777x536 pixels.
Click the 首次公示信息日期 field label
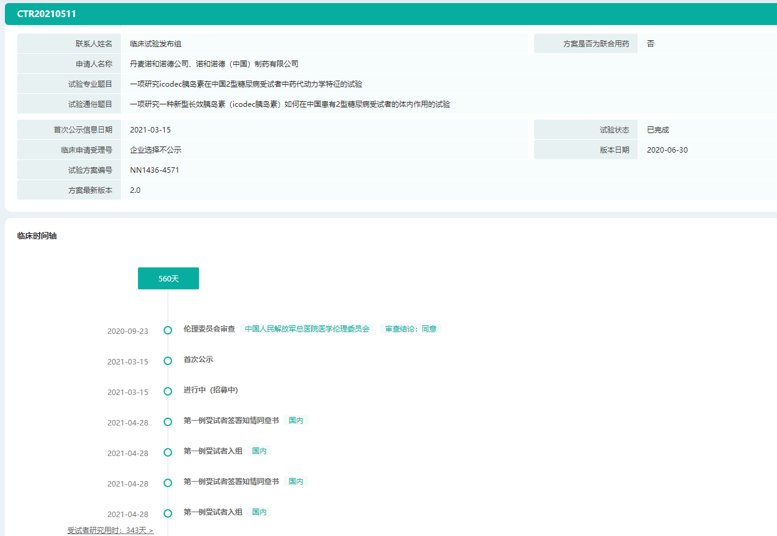(82, 130)
